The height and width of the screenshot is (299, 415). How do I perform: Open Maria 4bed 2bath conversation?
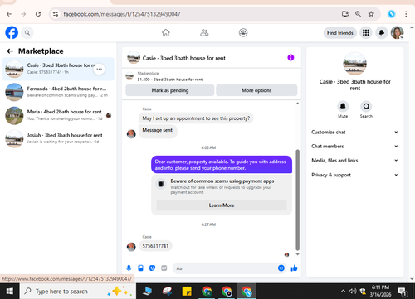pos(58,115)
